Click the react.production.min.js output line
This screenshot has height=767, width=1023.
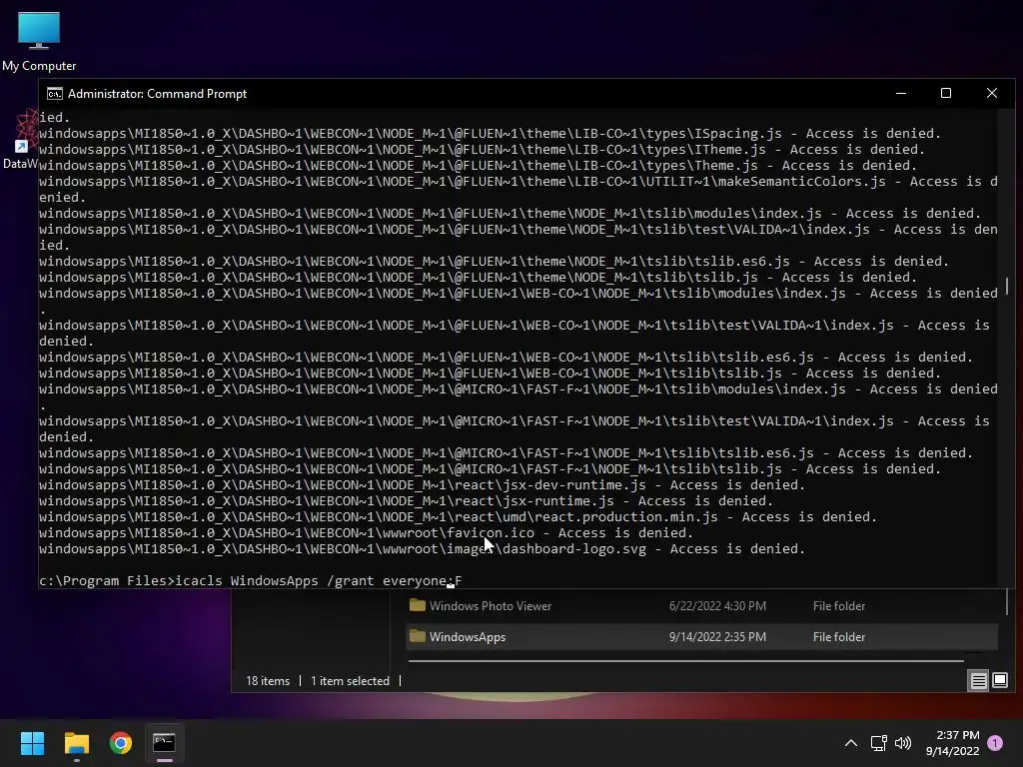tap(458, 516)
